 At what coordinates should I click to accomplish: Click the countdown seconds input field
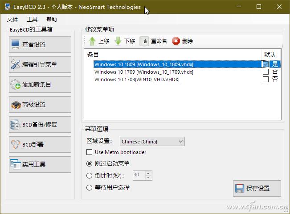point(139,175)
